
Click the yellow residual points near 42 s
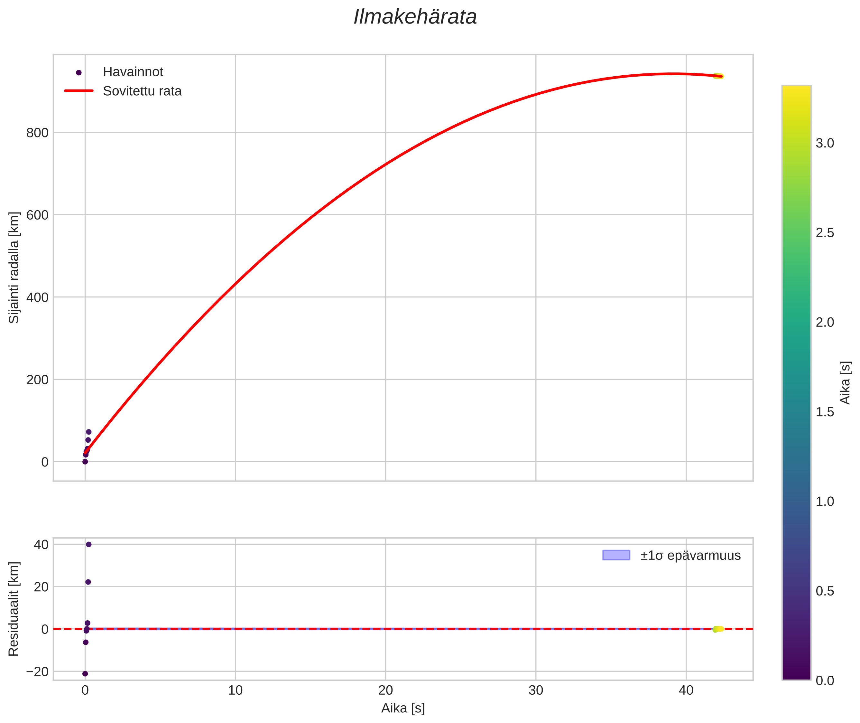718,629
